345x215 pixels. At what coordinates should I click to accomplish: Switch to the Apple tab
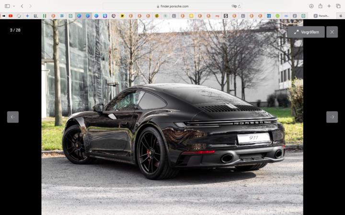[341, 16]
